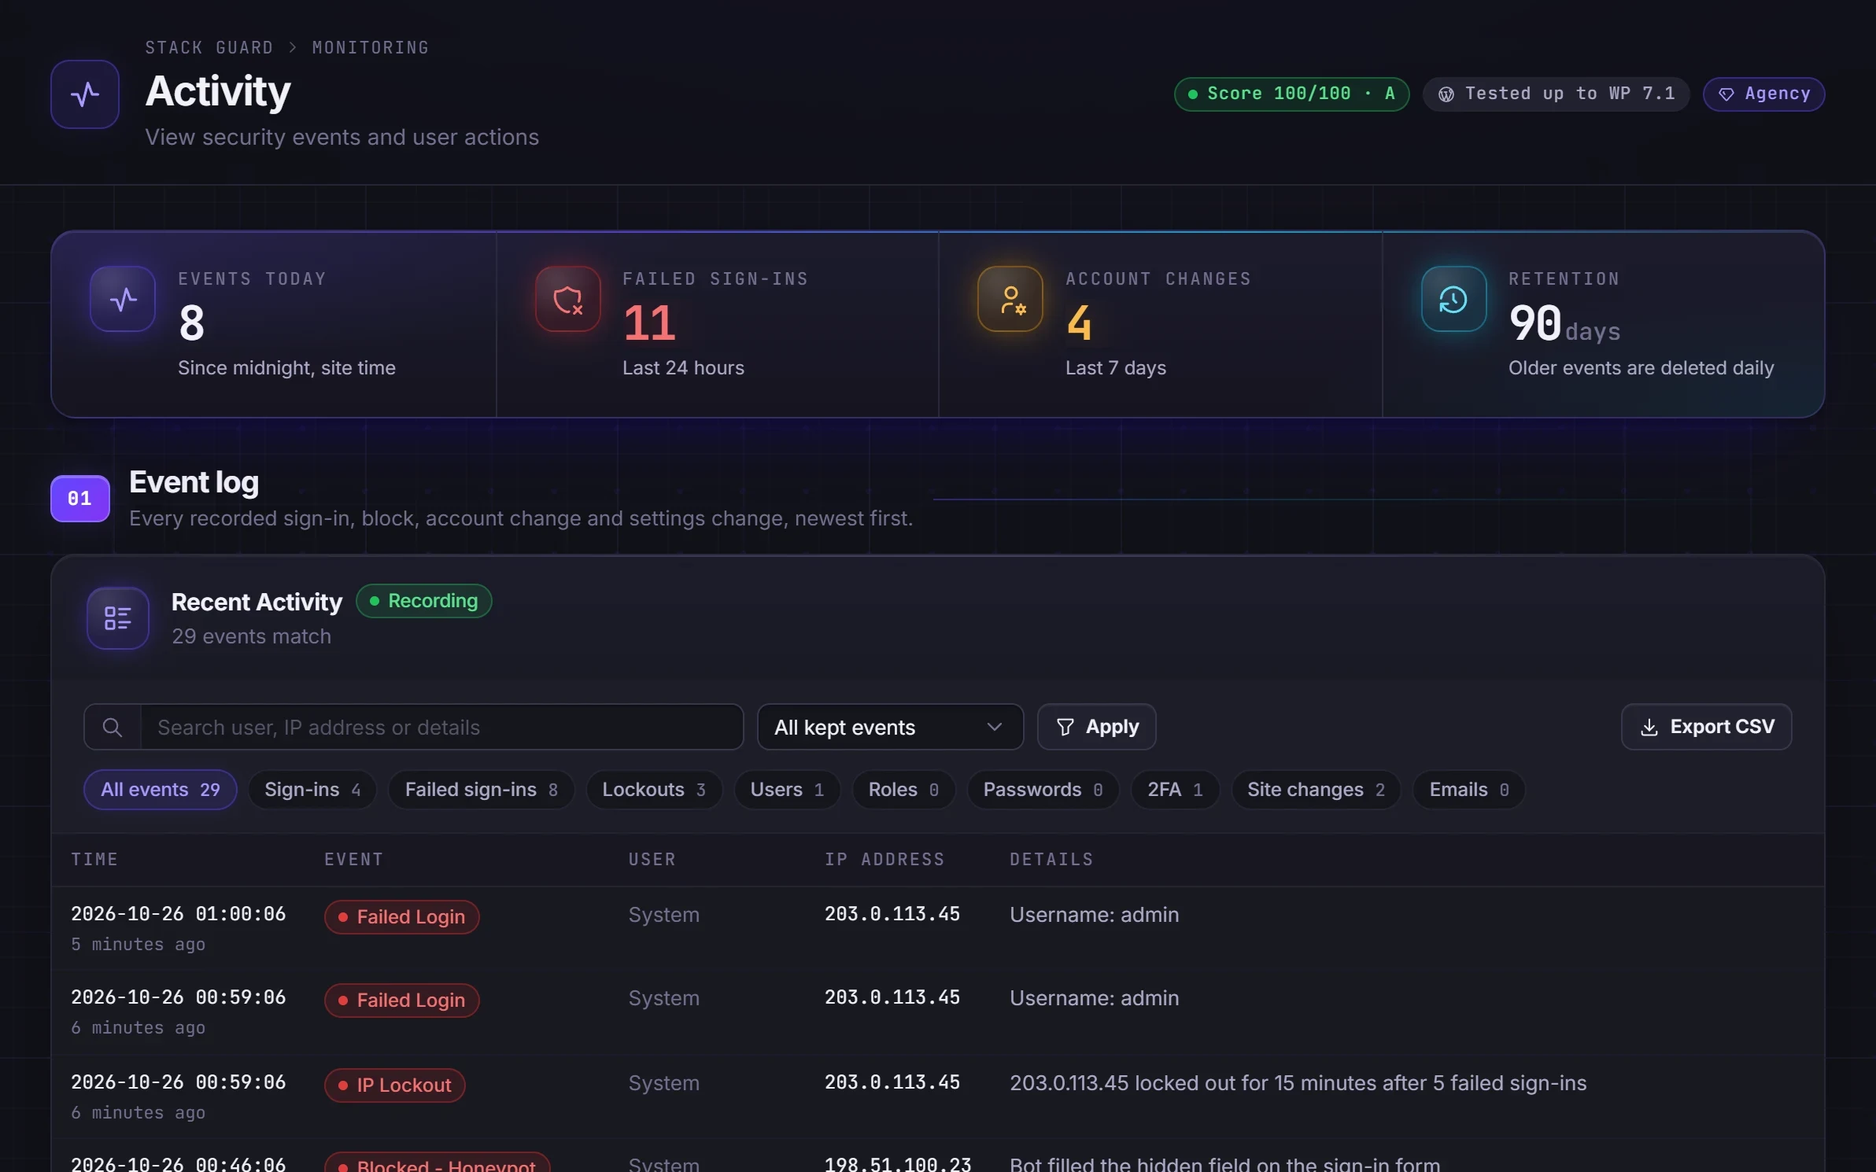
Task: Open the All kept events dropdown
Action: [890, 727]
